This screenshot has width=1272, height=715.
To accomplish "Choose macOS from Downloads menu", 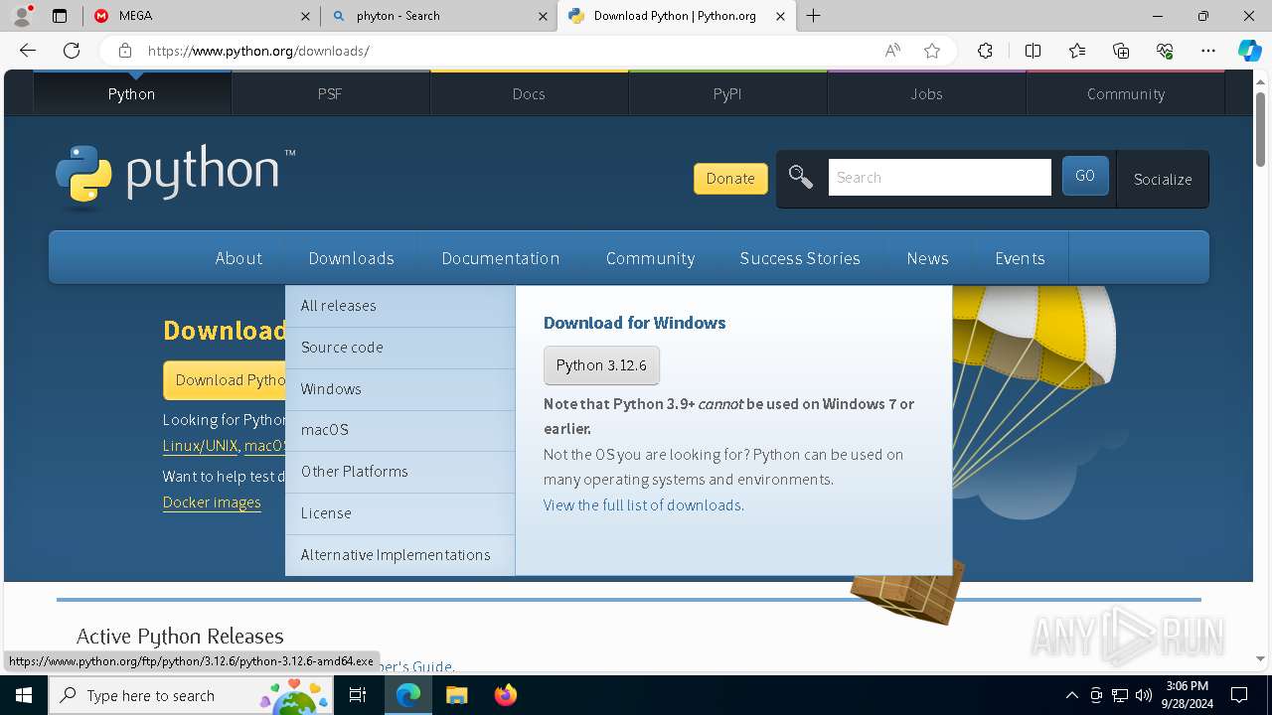I will click(x=399, y=430).
